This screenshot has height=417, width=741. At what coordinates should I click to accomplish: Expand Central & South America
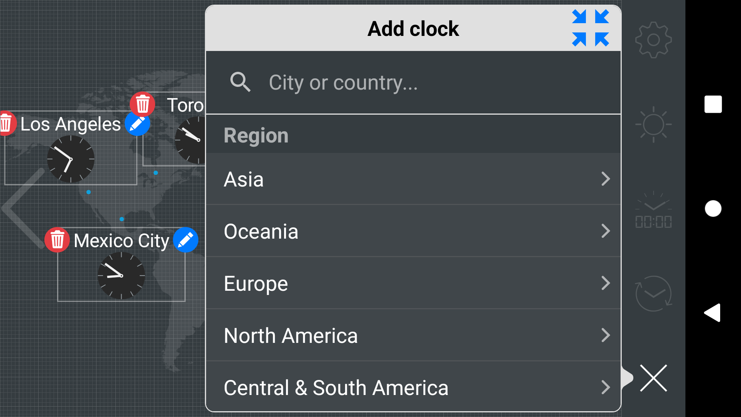(x=413, y=387)
